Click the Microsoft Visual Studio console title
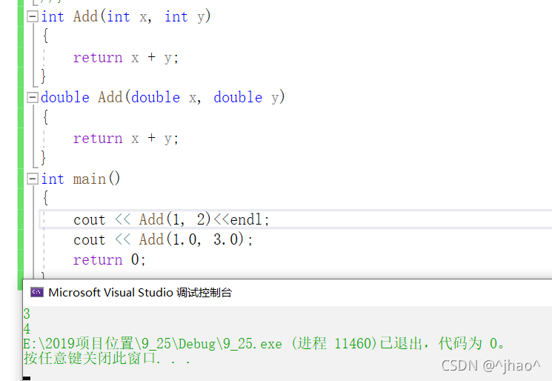This screenshot has height=381, width=552. coord(140,293)
